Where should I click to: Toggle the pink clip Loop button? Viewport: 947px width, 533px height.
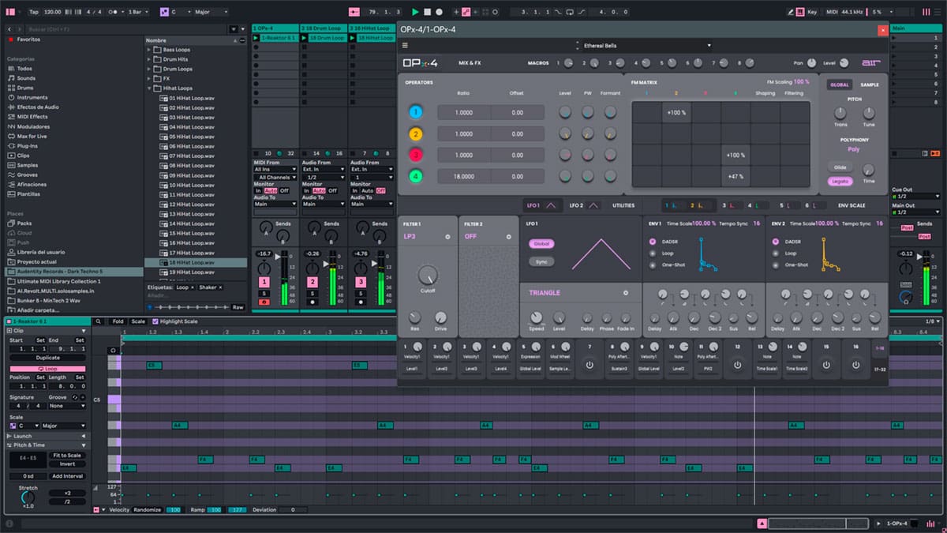(47, 368)
